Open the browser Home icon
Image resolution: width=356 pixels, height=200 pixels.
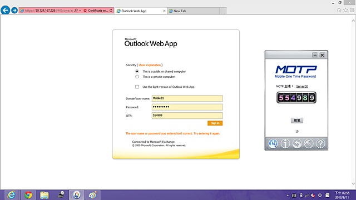[339, 10]
